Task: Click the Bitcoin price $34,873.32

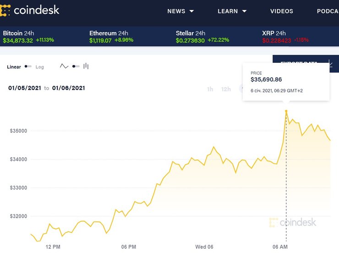Action: [18, 40]
